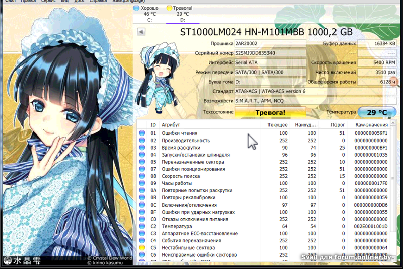Click raw value 002E0001001D in Температура row
This screenshot has width=403, height=269.
click(x=371, y=226)
